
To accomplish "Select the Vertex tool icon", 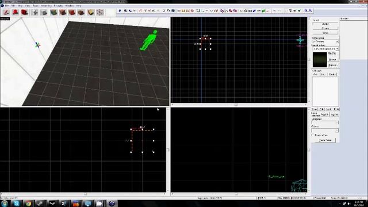I will (x=100, y=12).
